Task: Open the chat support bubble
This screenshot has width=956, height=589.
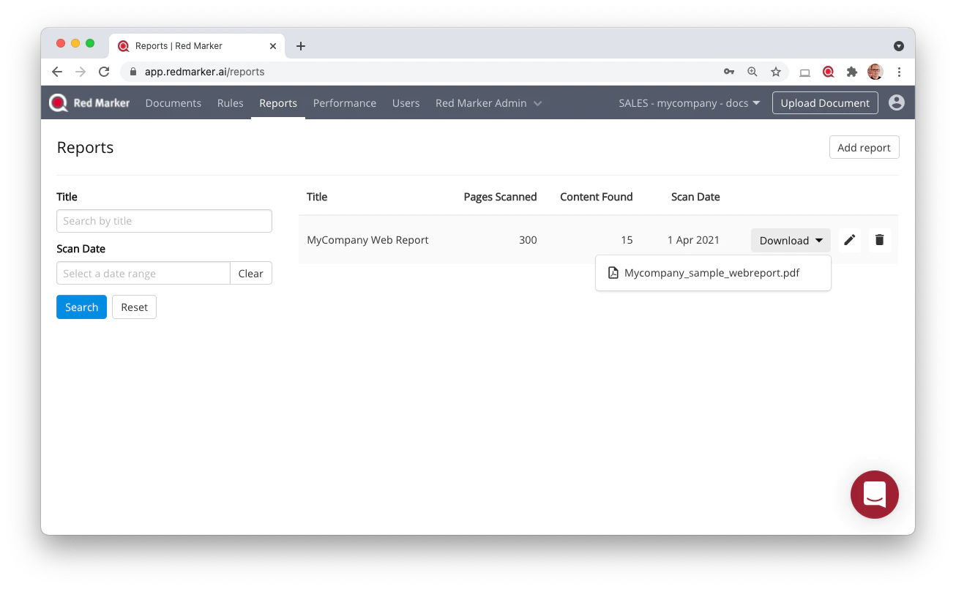Action: coord(874,495)
